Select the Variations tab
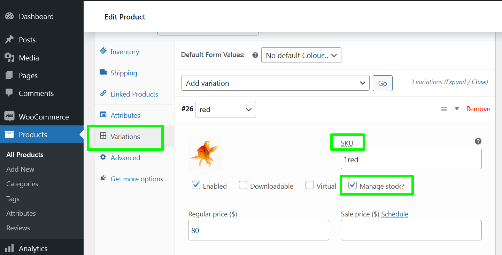The width and height of the screenshot is (502, 255). pyautogui.click(x=134, y=136)
